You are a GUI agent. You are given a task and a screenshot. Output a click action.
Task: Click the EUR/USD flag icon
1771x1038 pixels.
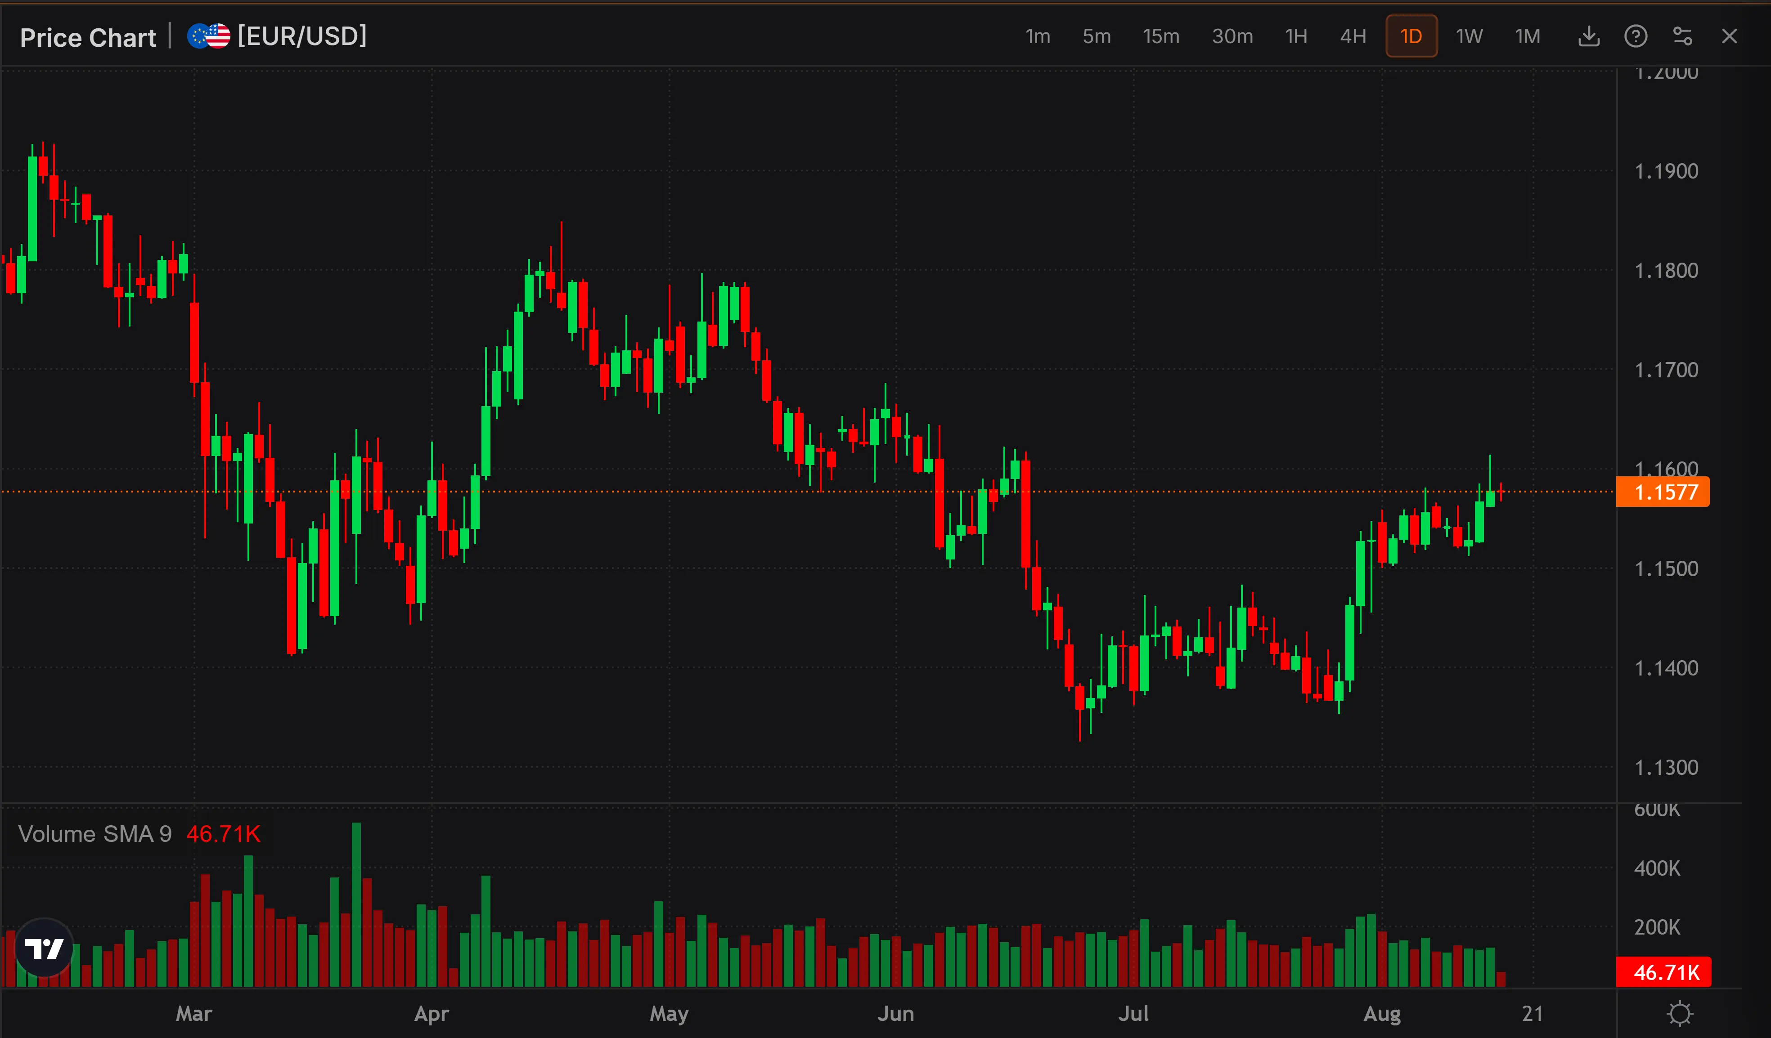click(x=209, y=36)
